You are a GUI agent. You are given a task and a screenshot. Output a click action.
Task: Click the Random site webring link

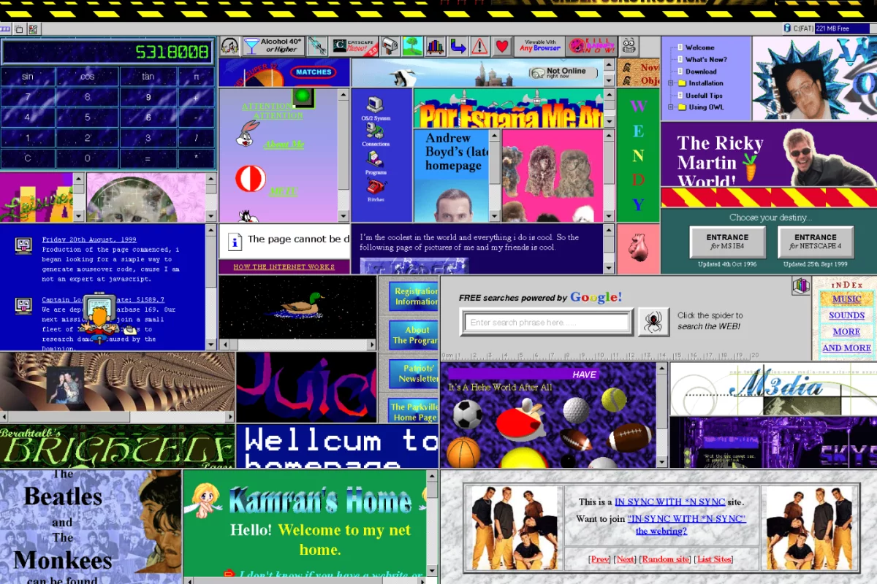[664, 559]
